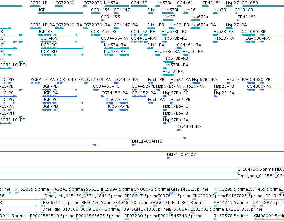
Task: Click transcript Hsp67Bb-RC label
Action: click(174, 31)
